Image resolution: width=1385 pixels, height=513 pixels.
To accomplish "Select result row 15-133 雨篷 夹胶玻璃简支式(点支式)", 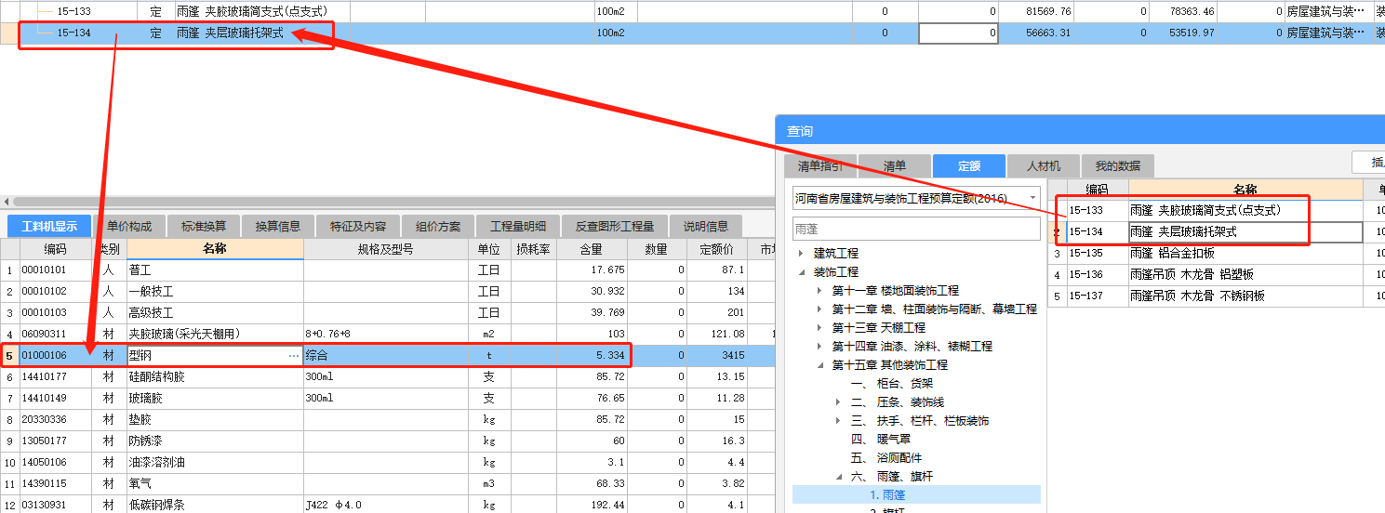I will 1216,210.
